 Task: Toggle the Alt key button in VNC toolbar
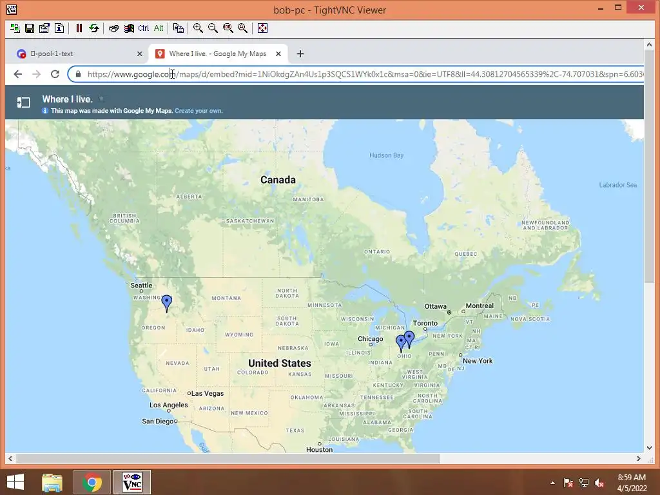pyautogui.click(x=159, y=28)
